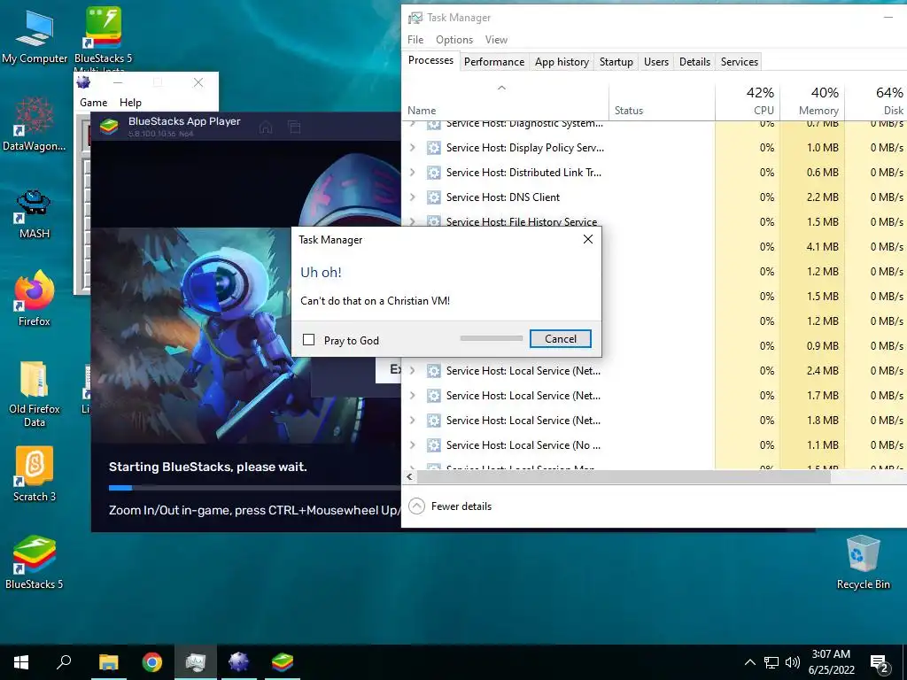Open taskbar search magnifier

(x=64, y=661)
